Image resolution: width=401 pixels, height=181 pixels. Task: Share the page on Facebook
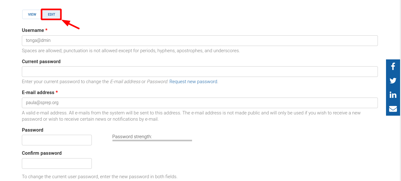coord(393,66)
